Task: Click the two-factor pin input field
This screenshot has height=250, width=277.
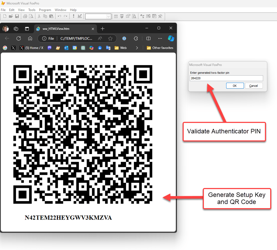Action: tap(226, 78)
